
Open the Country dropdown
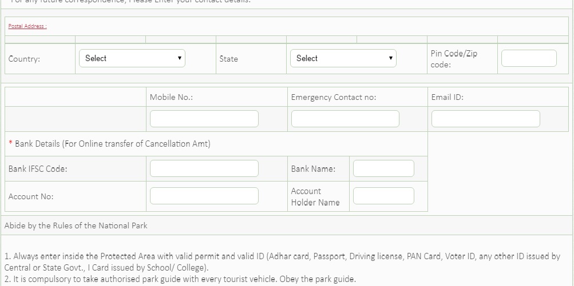(132, 58)
